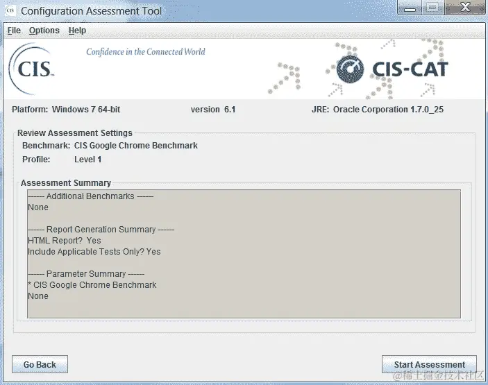
Task: Click the title bar CIS application icon
Action: [x=10, y=10]
